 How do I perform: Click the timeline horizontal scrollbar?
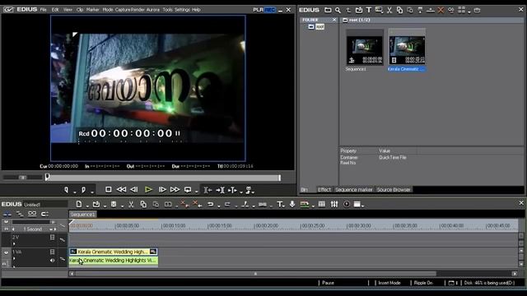[x=255, y=274]
